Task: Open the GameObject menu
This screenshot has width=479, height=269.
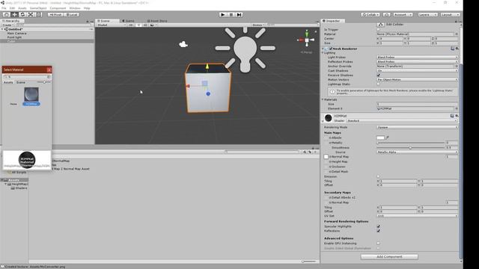Action: point(38,8)
